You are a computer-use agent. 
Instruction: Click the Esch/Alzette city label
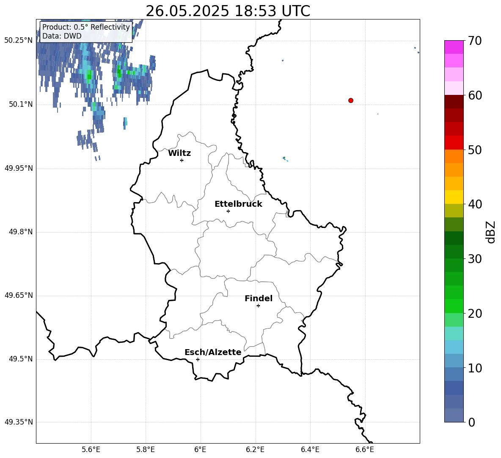coord(213,352)
